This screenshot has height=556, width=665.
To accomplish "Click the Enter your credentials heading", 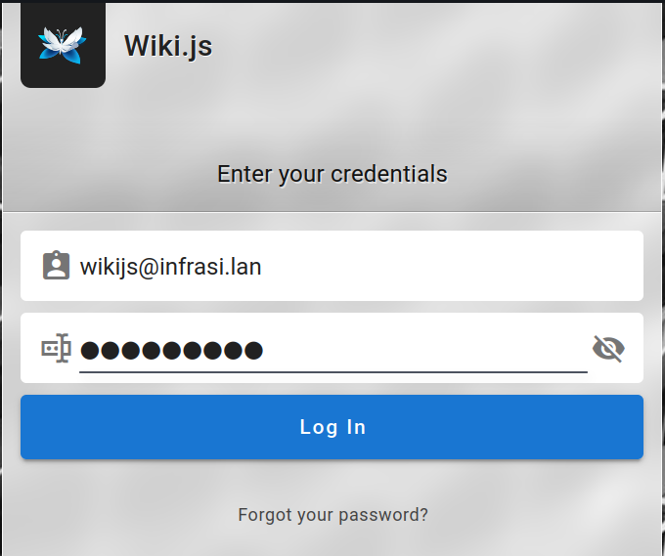I will pos(332,174).
